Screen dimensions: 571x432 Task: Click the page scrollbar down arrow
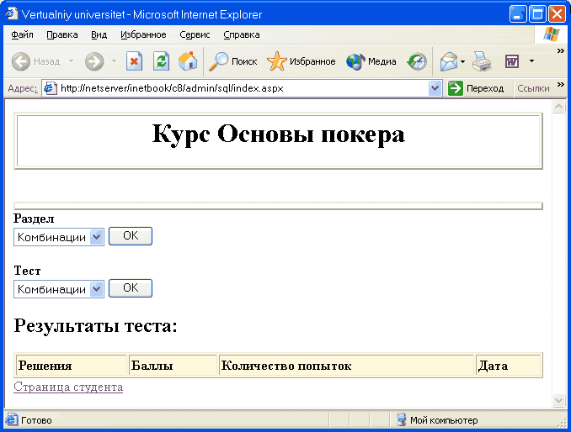coord(558,400)
